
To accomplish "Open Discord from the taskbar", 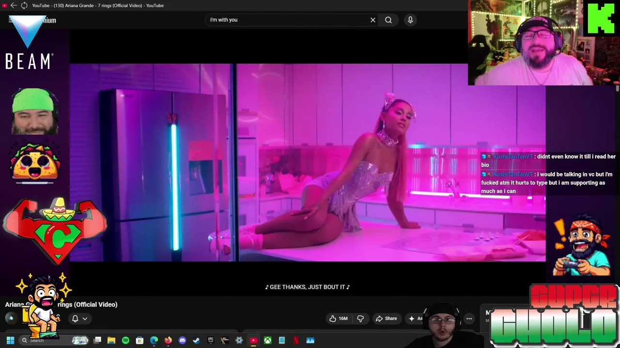I will click(182, 340).
